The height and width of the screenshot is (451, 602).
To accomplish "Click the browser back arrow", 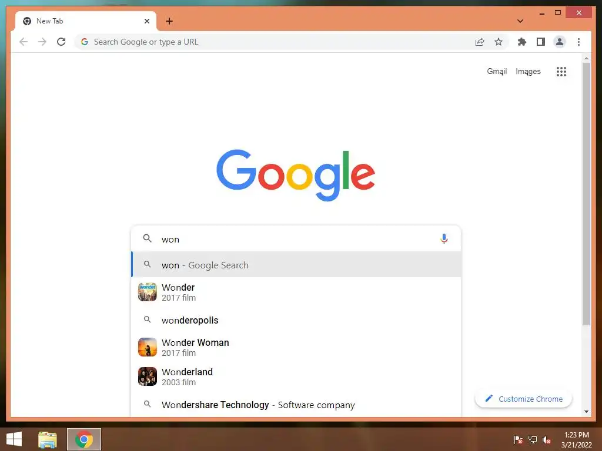I will [x=24, y=42].
